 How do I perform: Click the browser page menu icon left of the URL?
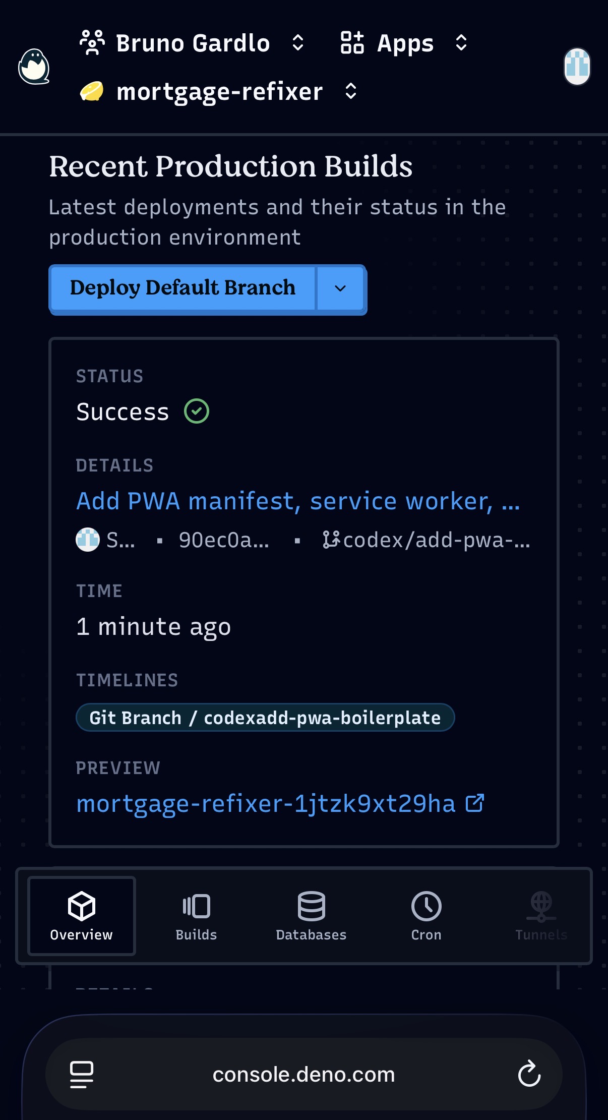point(82,1075)
